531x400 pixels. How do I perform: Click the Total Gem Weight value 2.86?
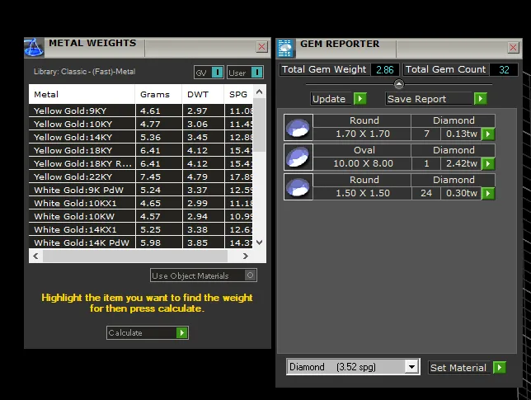[x=385, y=70]
